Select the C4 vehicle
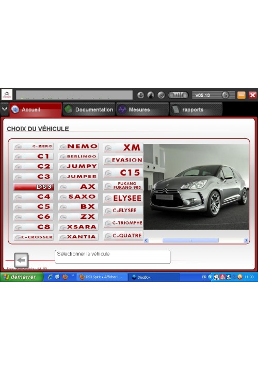258x370 pixels. coord(34,197)
